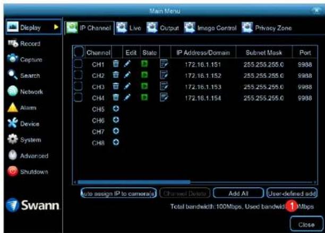325x233 pixels.
Task: Click the User-defined add button
Action: pyautogui.click(x=292, y=193)
